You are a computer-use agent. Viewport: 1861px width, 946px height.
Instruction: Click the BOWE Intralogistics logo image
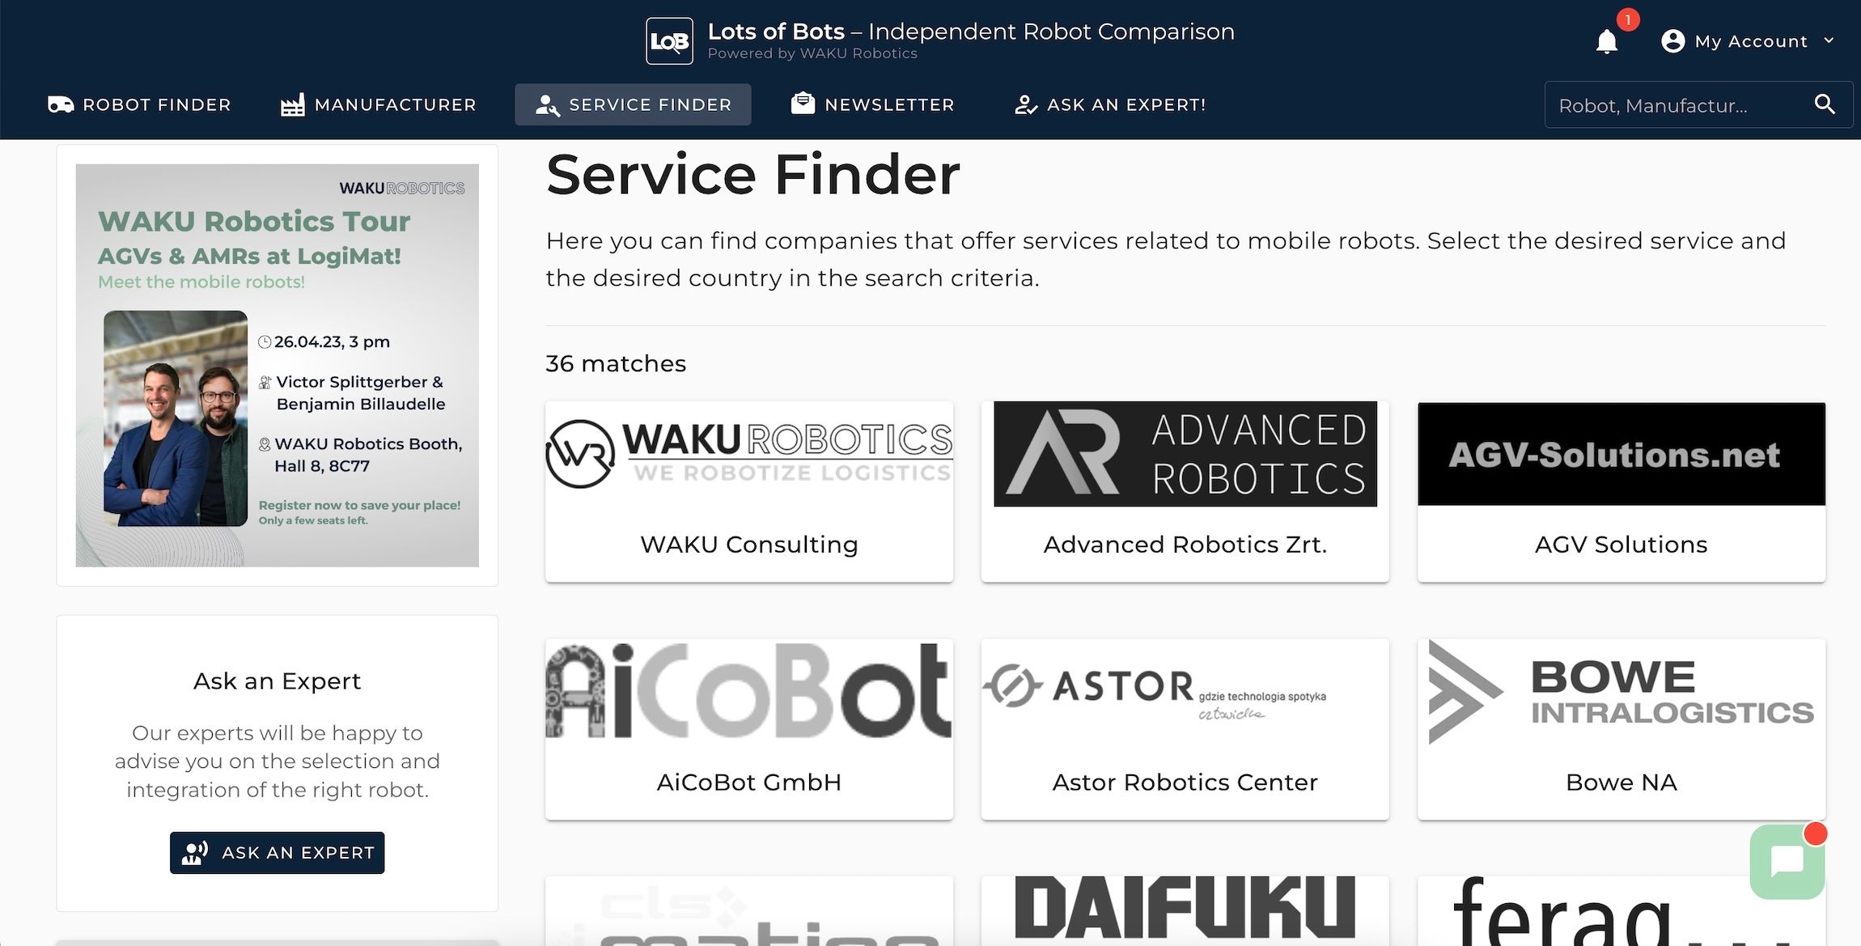(1621, 692)
